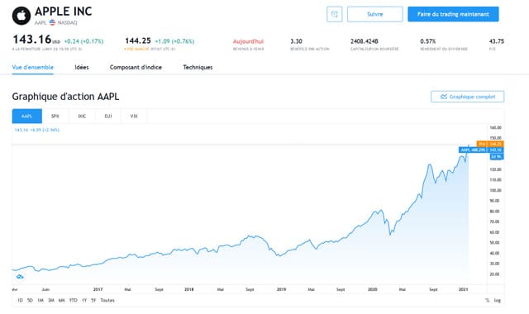The image size is (529, 314).
Task: Set chart range to 1Y
Action: (x=84, y=300)
